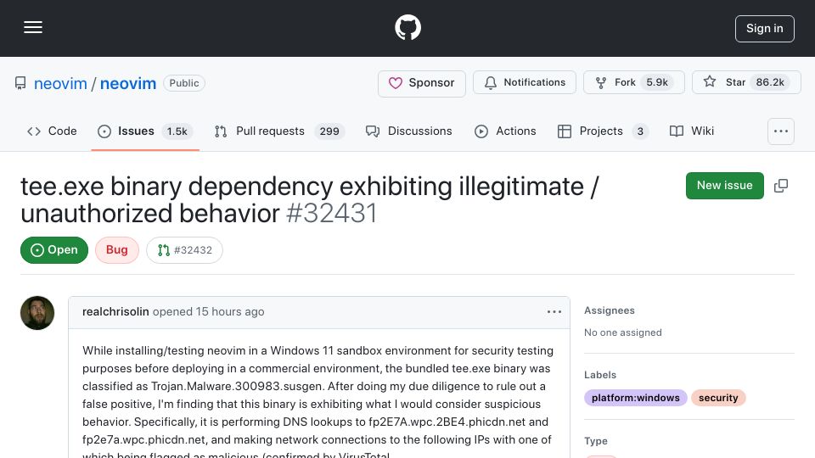Create a New issue
This screenshot has height=458, width=815.
tap(724, 186)
